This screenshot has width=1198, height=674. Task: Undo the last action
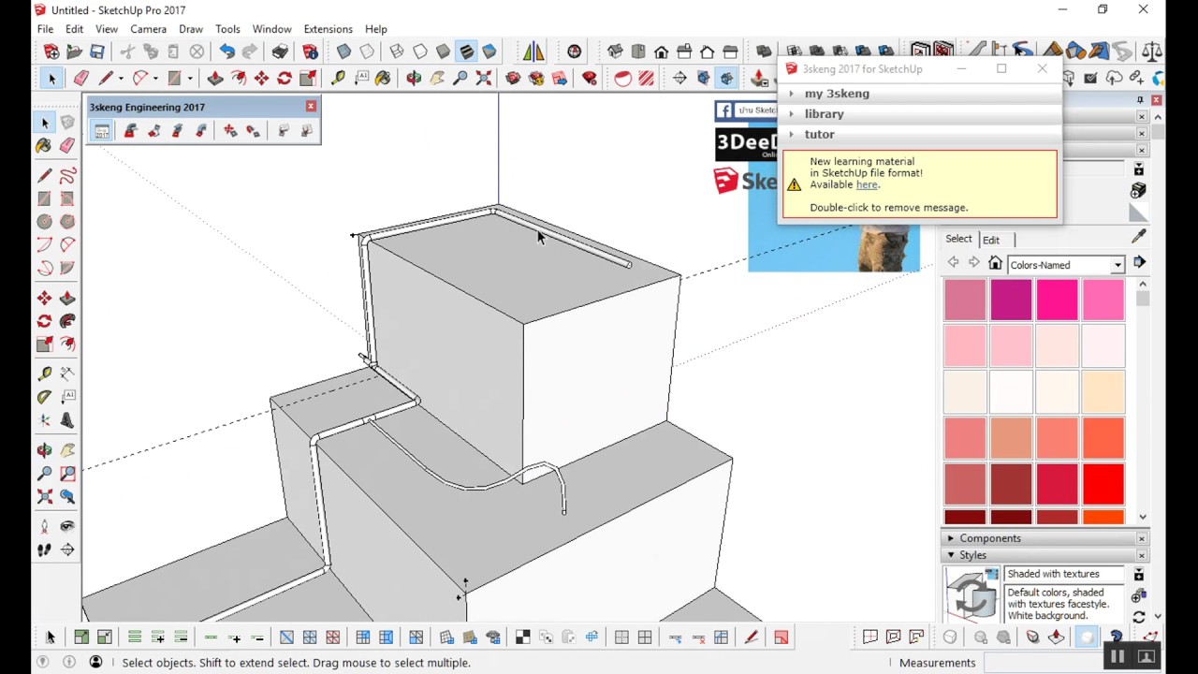click(x=226, y=51)
